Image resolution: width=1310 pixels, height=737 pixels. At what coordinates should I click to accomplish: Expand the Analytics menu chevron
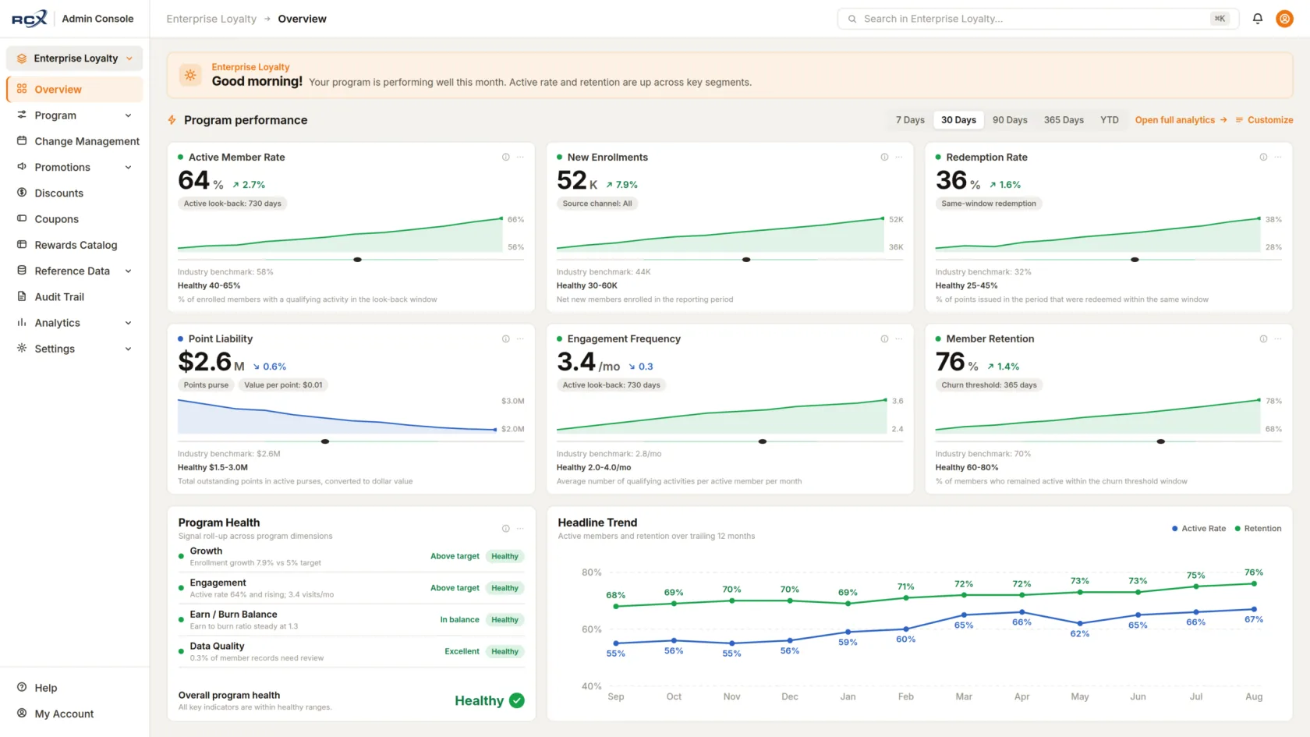tap(129, 323)
